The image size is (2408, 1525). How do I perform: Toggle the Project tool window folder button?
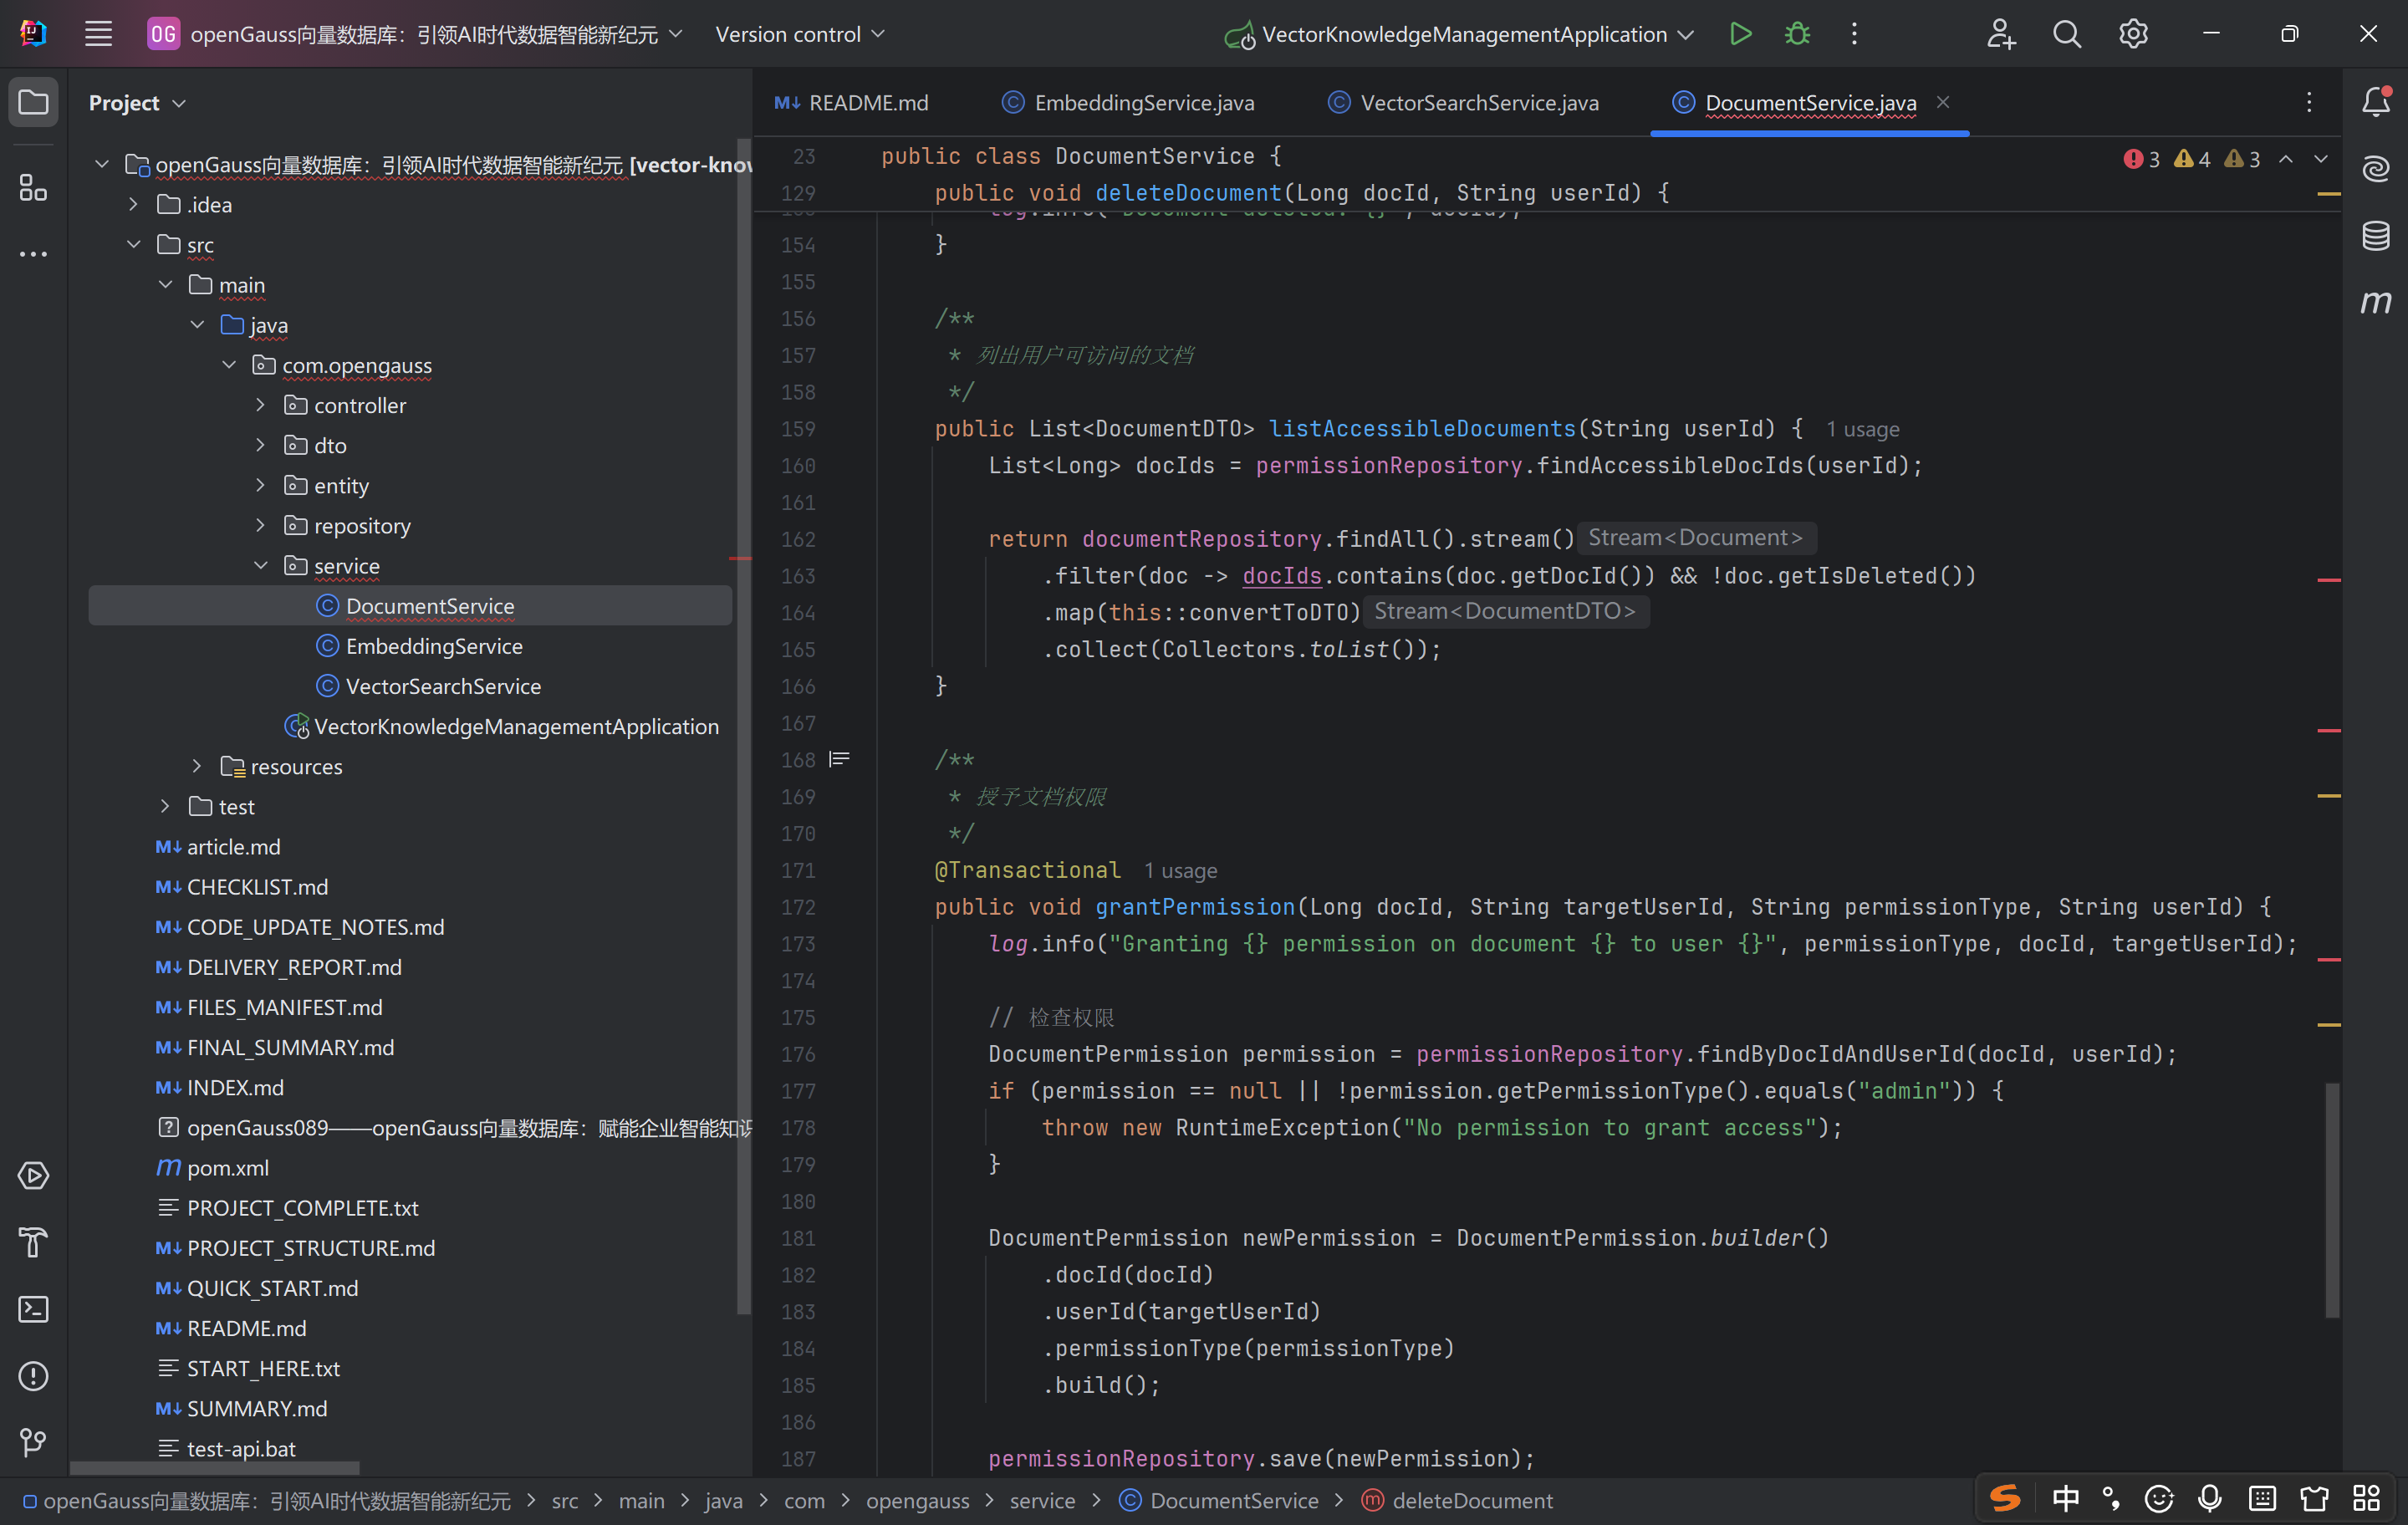(x=33, y=102)
